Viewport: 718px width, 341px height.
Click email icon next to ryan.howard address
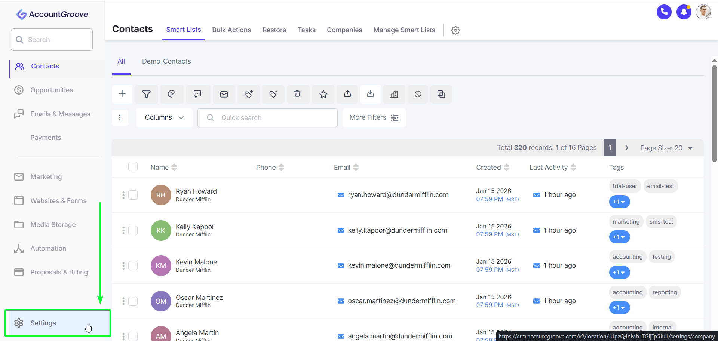point(341,195)
